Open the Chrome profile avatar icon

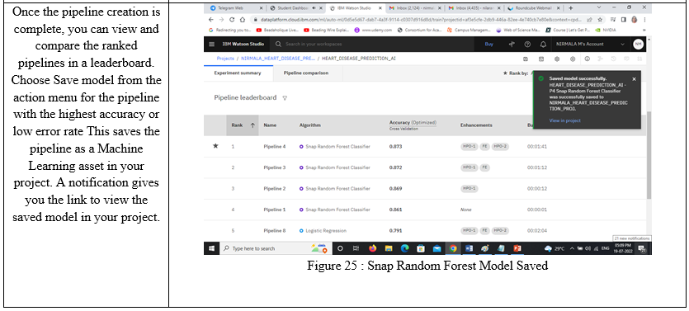(634, 20)
